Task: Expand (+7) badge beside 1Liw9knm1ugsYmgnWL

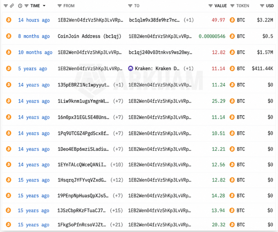Action: (x=118, y=101)
